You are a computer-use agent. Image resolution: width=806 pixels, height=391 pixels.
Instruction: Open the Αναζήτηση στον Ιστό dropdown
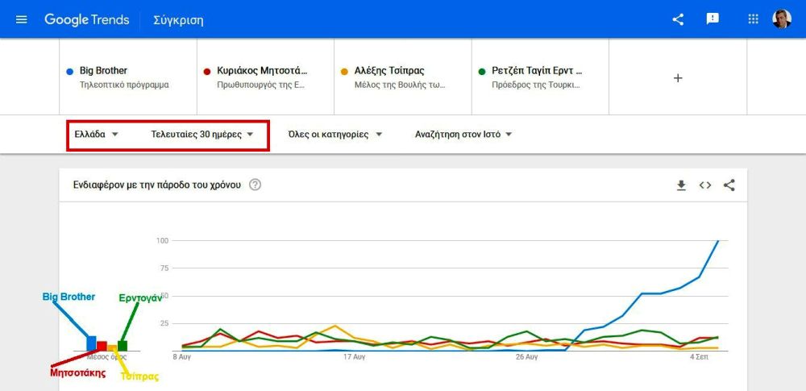point(464,135)
